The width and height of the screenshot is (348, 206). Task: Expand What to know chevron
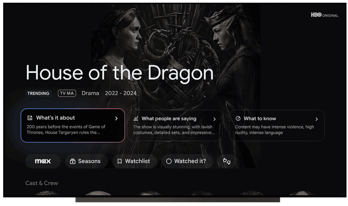(x=317, y=119)
